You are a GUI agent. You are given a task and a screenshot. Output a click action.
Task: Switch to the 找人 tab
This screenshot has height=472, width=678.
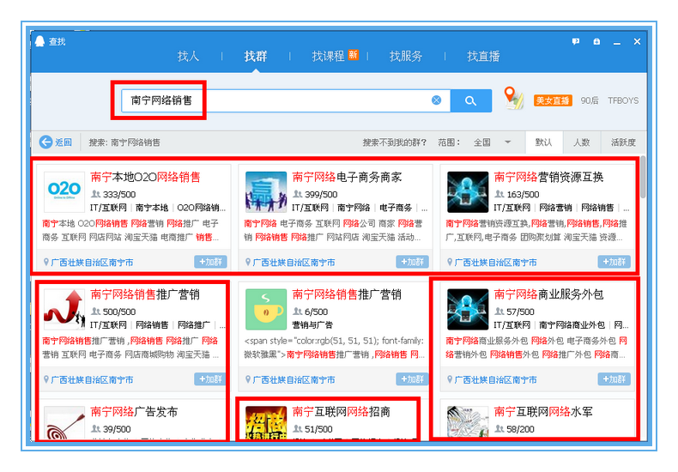(188, 56)
